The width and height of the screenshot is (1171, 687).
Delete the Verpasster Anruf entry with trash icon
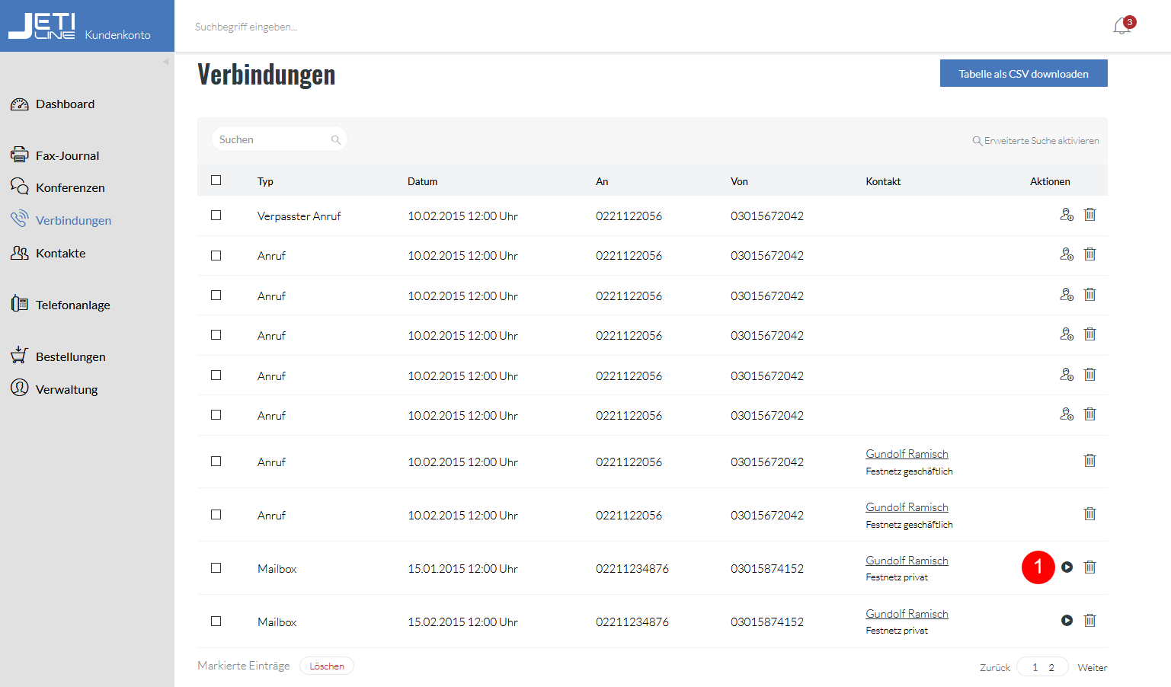[x=1090, y=215]
